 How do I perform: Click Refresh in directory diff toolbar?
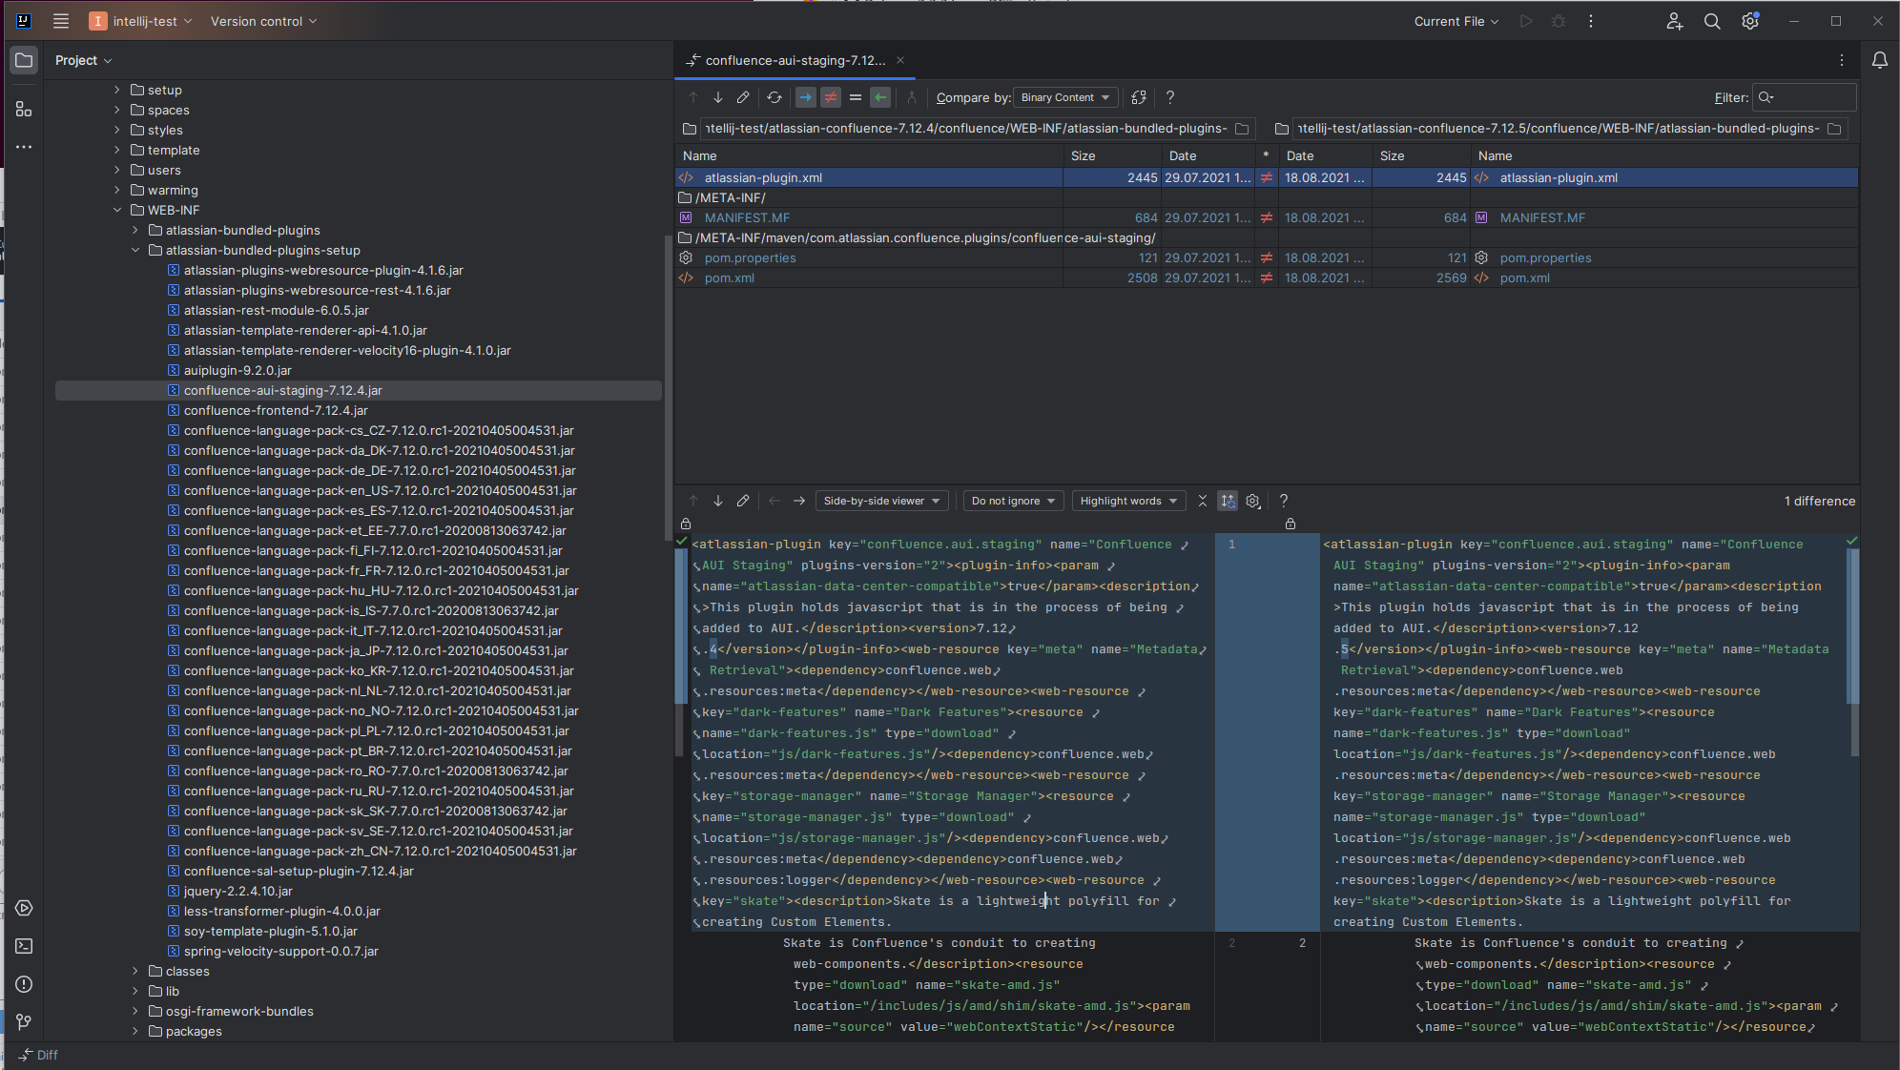pyautogui.click(x=774, y=97)
